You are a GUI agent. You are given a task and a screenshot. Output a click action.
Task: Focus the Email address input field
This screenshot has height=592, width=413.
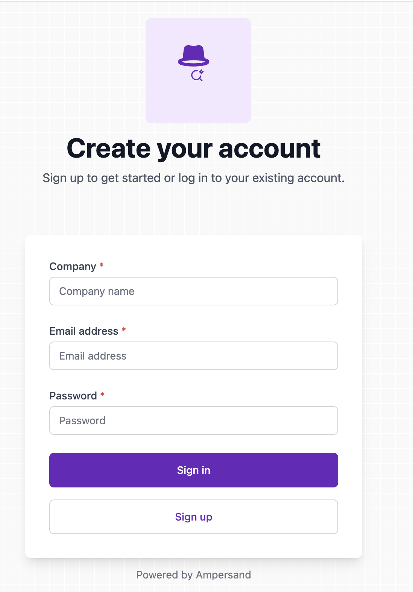pos(193,356)
